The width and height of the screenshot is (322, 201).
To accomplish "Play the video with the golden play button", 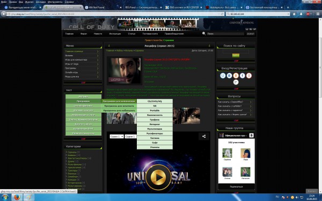I will click(158, 177).
